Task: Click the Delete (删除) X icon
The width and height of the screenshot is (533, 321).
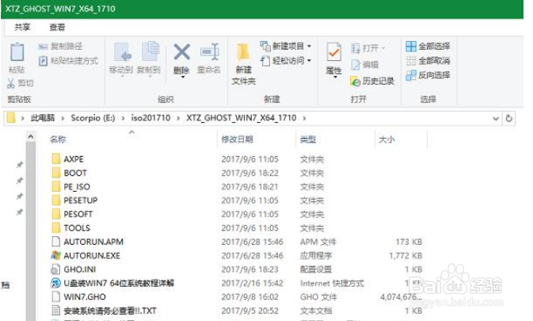Action: (182, 52)
